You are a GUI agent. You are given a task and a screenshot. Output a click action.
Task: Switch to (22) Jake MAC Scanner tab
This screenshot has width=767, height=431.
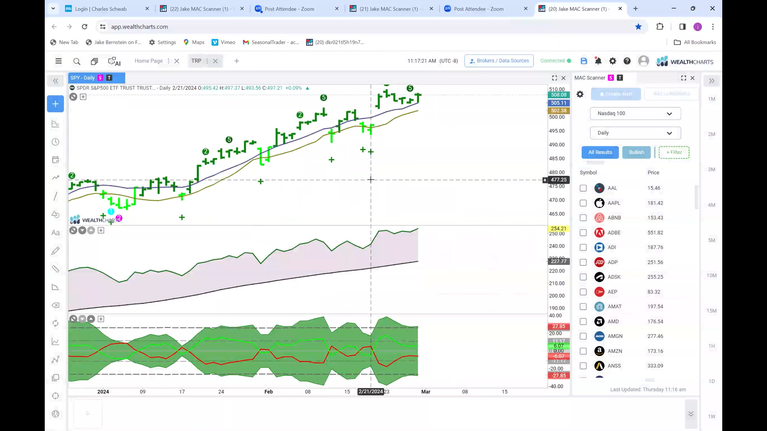tap(202, 9)
